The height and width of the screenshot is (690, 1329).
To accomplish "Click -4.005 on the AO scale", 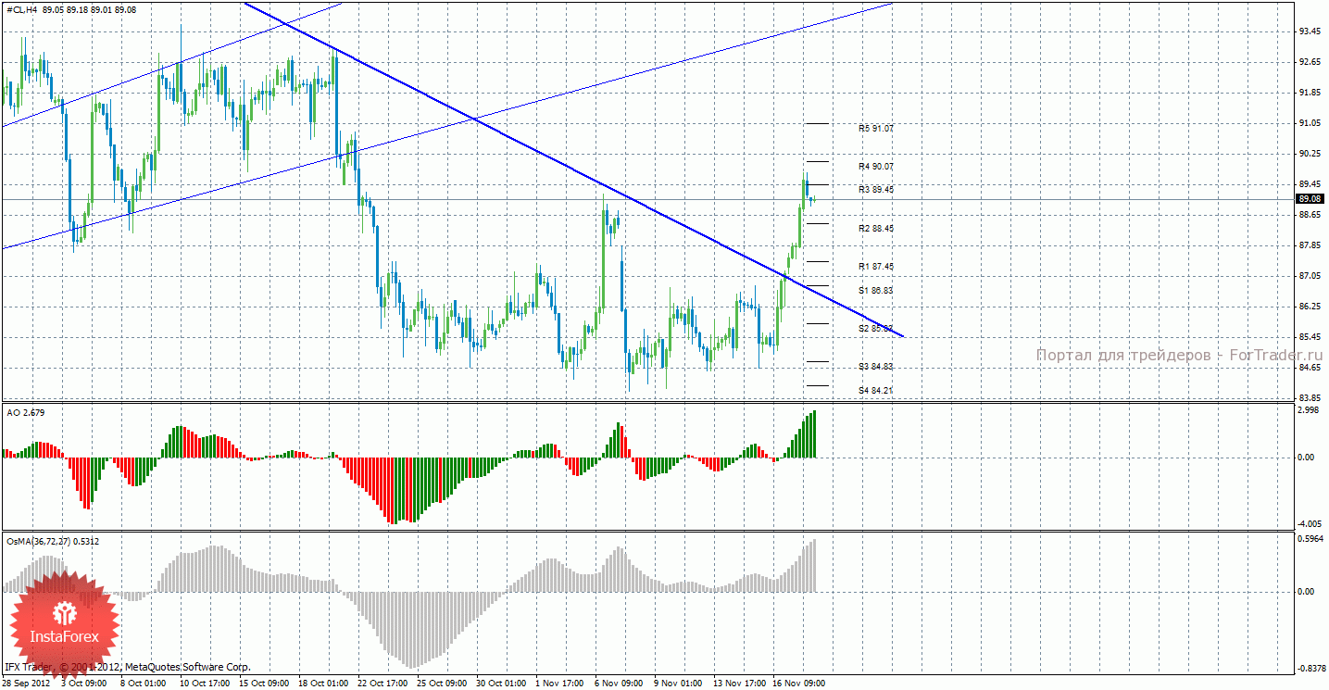I will pyautogui.click(x=1310, y=523).
